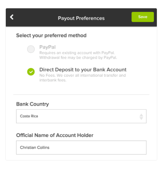Click the Withdrawal fee may be charged note
Viewport: 163px width, 171px height.
click(x=78, y=57)
